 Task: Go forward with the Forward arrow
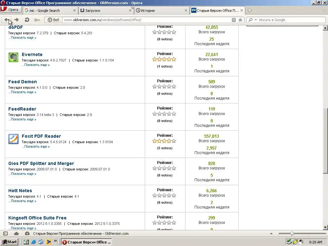(16, 20)
